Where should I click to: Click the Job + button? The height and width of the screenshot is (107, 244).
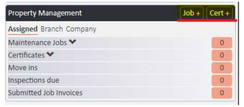point(192,13)
